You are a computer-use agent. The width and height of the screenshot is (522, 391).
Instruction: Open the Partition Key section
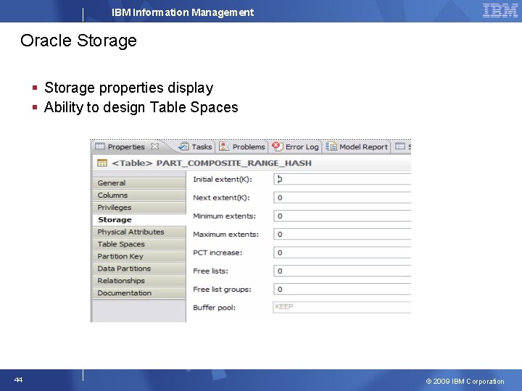(x=138, y=256)
